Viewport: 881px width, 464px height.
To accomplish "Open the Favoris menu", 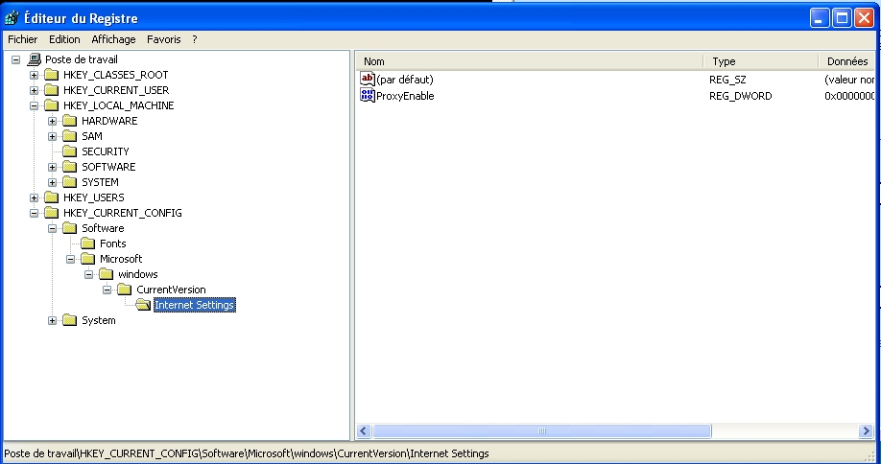I will (163, 39).
